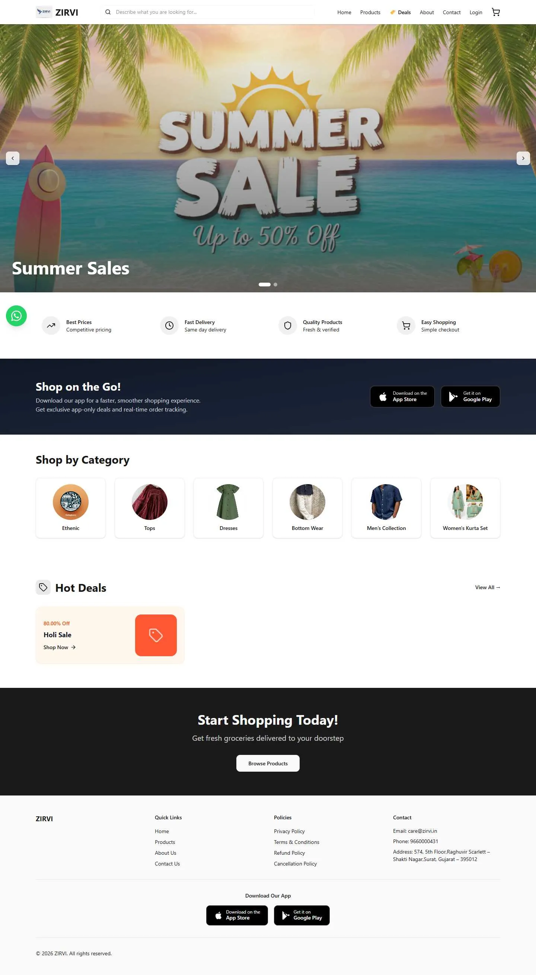Click the Best Prices trending arrow icon
The image size is (536, 975).
[x=51, y=325]
